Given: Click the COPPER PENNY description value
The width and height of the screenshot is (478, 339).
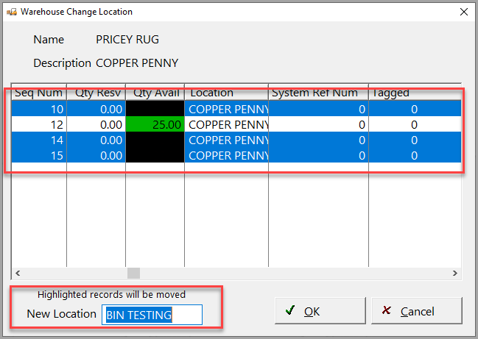Looking at the screenshot, I should click(137, 63).
